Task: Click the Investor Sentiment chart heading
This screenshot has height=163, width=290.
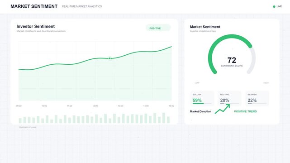Action: (x=35, y=26)
